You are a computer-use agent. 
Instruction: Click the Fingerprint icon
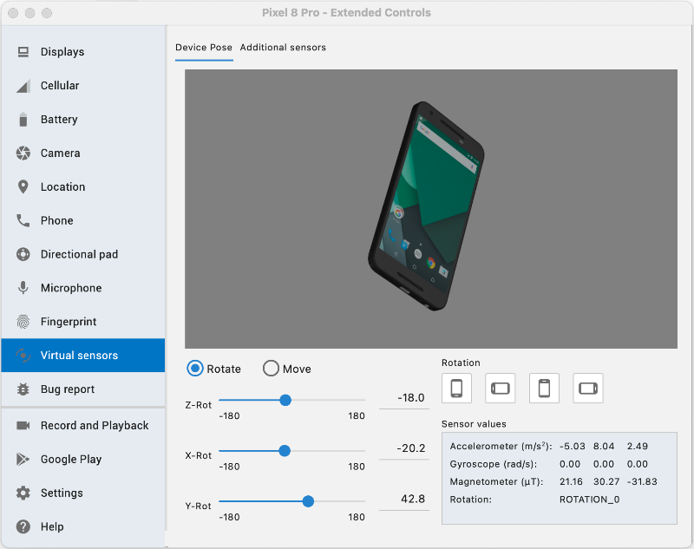(x=23, y=322)
